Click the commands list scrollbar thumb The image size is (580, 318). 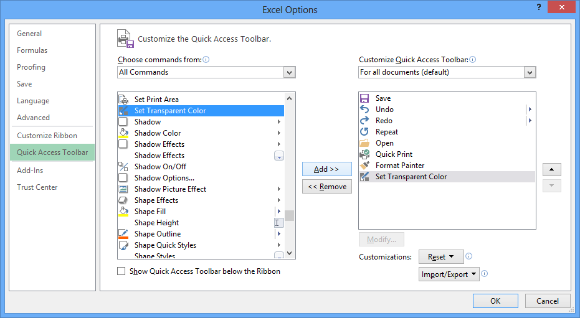[x=289, y=216]
